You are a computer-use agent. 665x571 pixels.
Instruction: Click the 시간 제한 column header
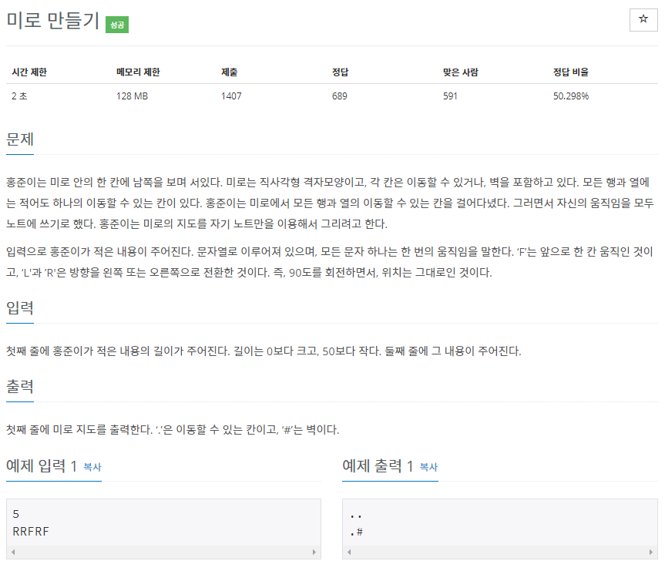29,72
